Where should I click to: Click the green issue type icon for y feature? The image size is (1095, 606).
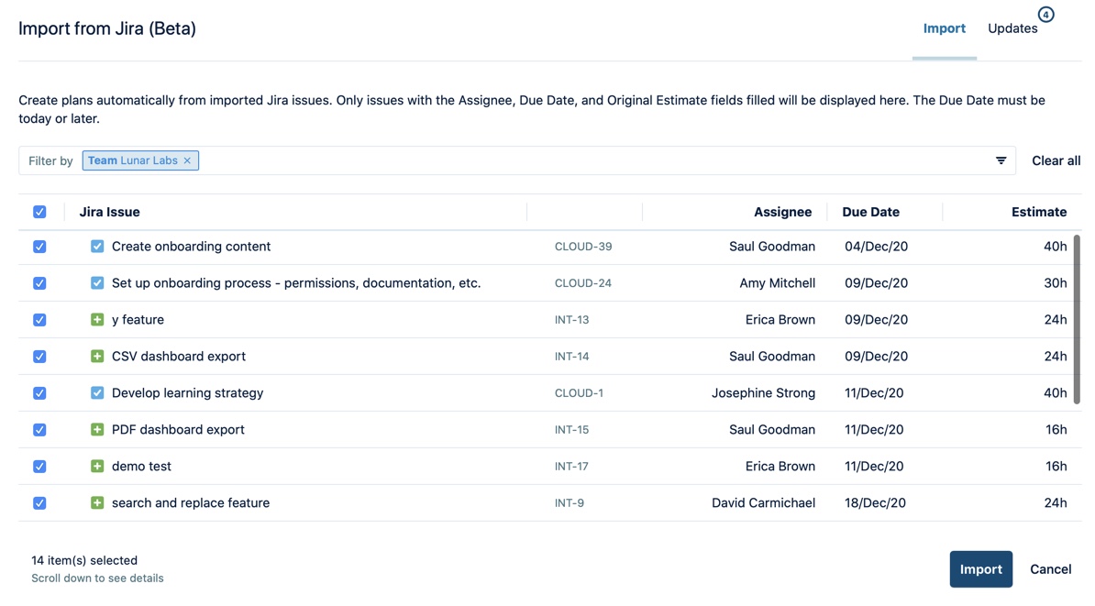[97, 319]
